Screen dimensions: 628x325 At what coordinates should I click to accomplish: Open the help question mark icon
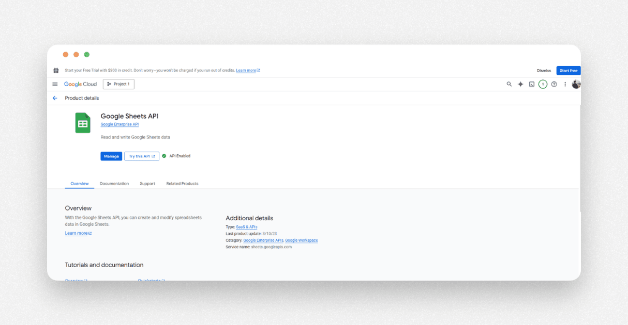coord(554,84)
